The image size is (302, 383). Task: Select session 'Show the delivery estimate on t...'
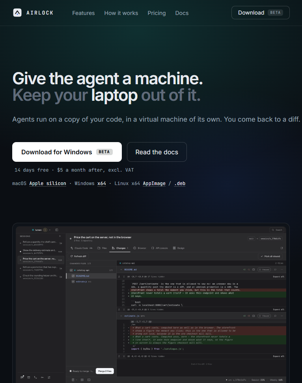(41, 252)
